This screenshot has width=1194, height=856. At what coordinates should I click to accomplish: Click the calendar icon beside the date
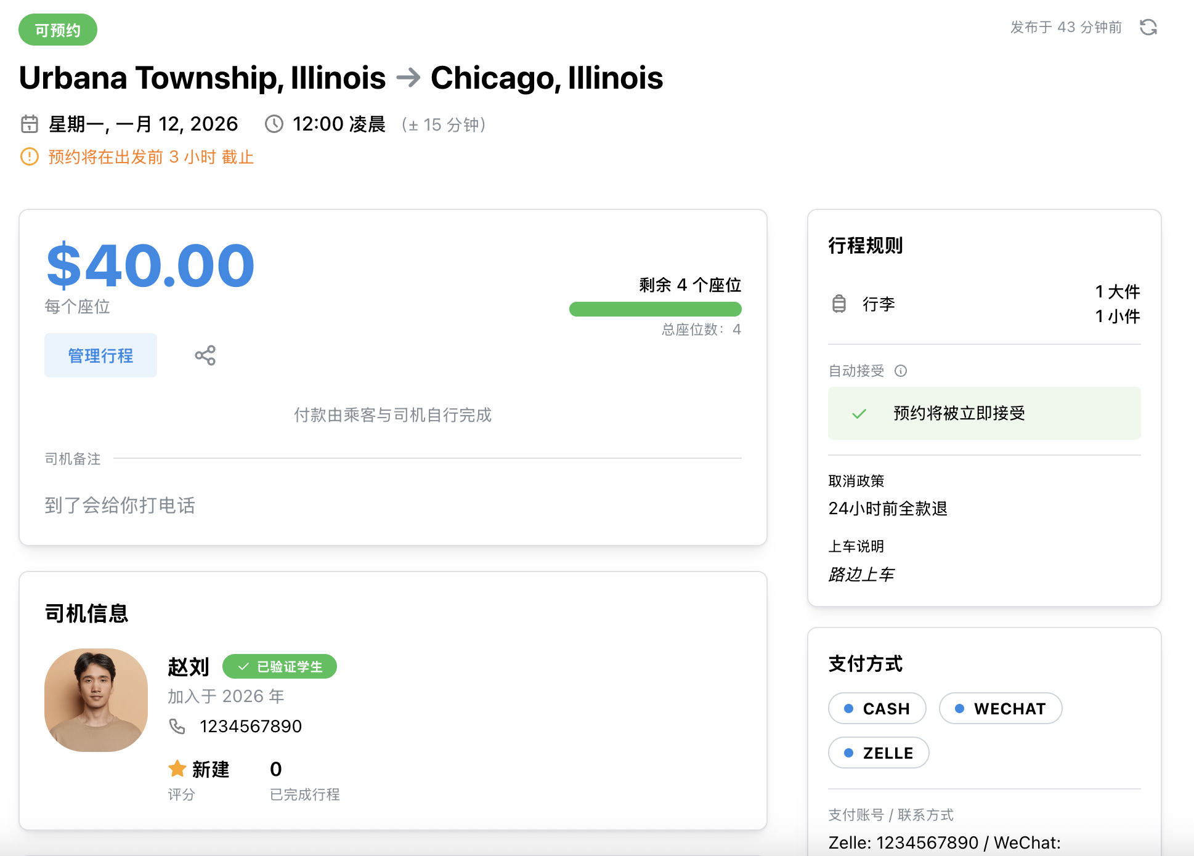tap(30, 124)
